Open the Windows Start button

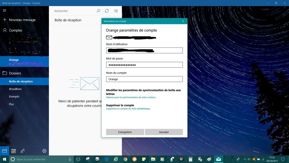coord(4,159)
